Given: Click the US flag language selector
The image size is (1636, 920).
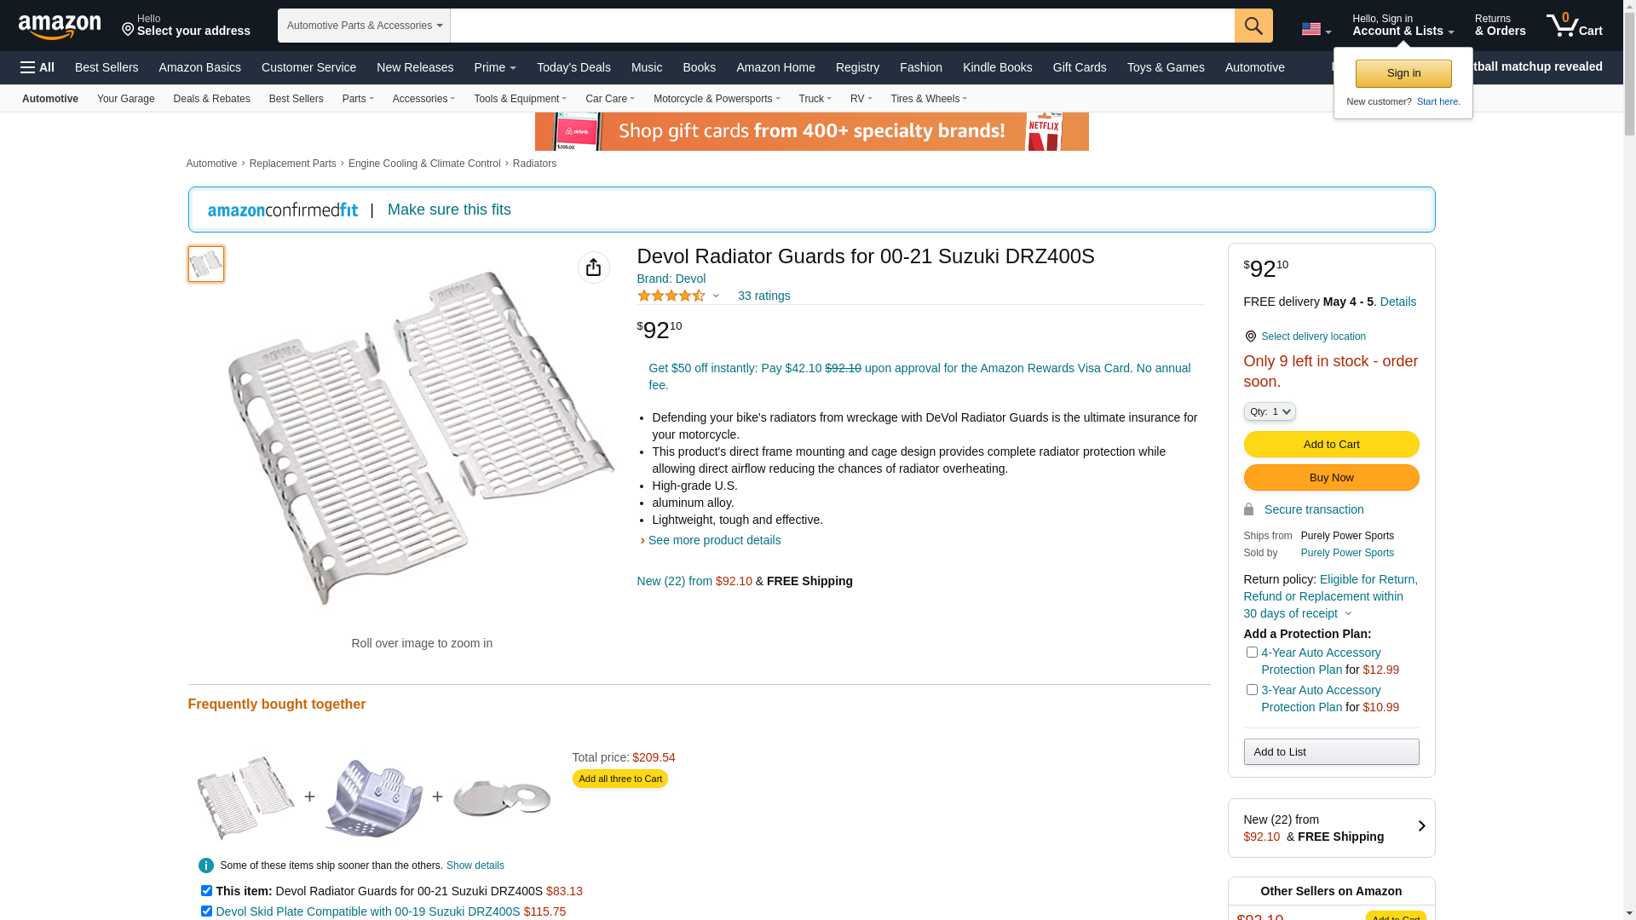Looking at the screenshot, I should click(x=1316, y=30).
